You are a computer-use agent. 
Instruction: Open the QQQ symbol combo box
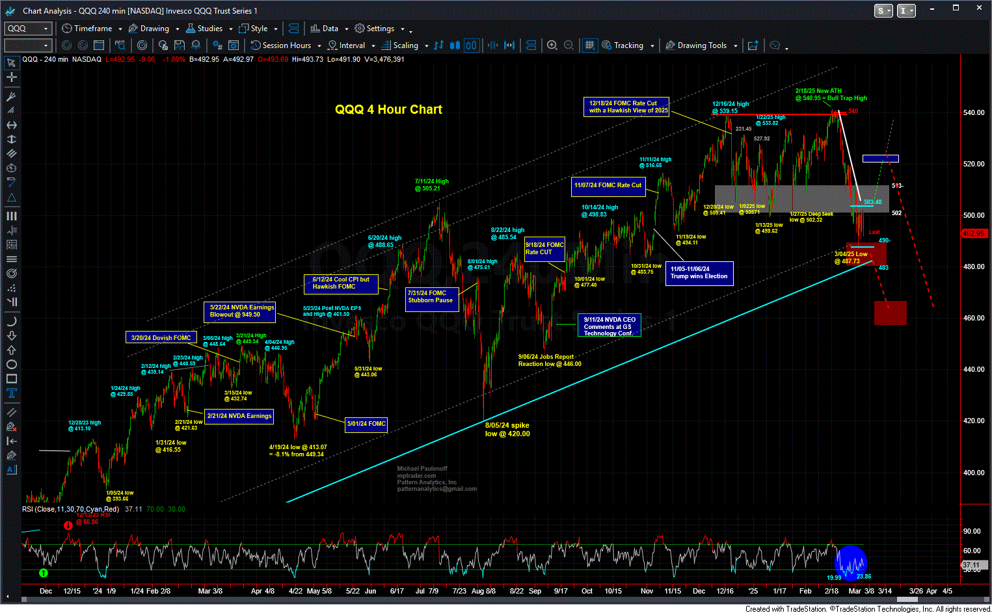point(27,29)
